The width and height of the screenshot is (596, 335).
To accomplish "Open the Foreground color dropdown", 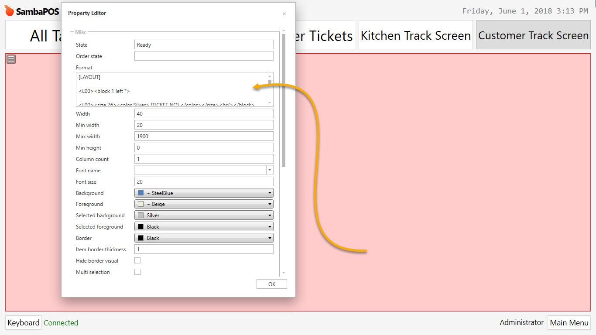I will point(269,204).
